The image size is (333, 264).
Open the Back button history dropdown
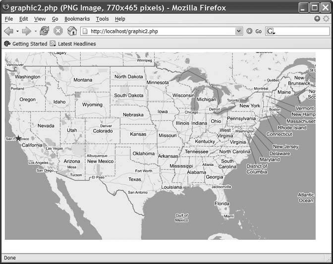point(17,31)
